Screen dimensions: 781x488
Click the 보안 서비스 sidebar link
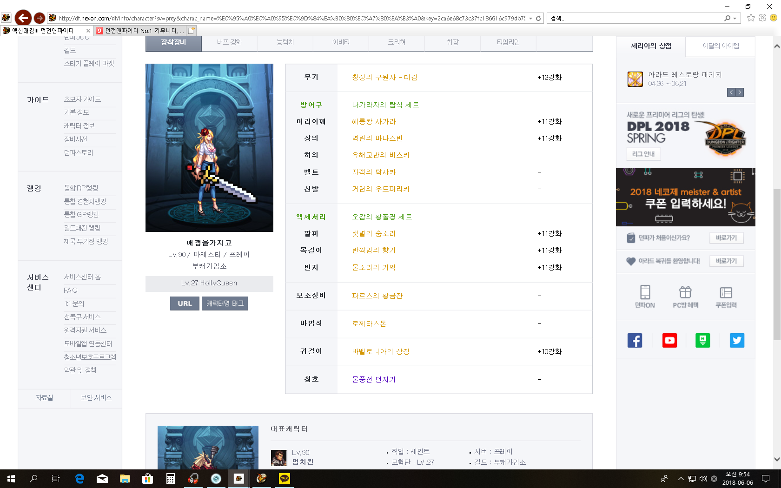(96, 398)
